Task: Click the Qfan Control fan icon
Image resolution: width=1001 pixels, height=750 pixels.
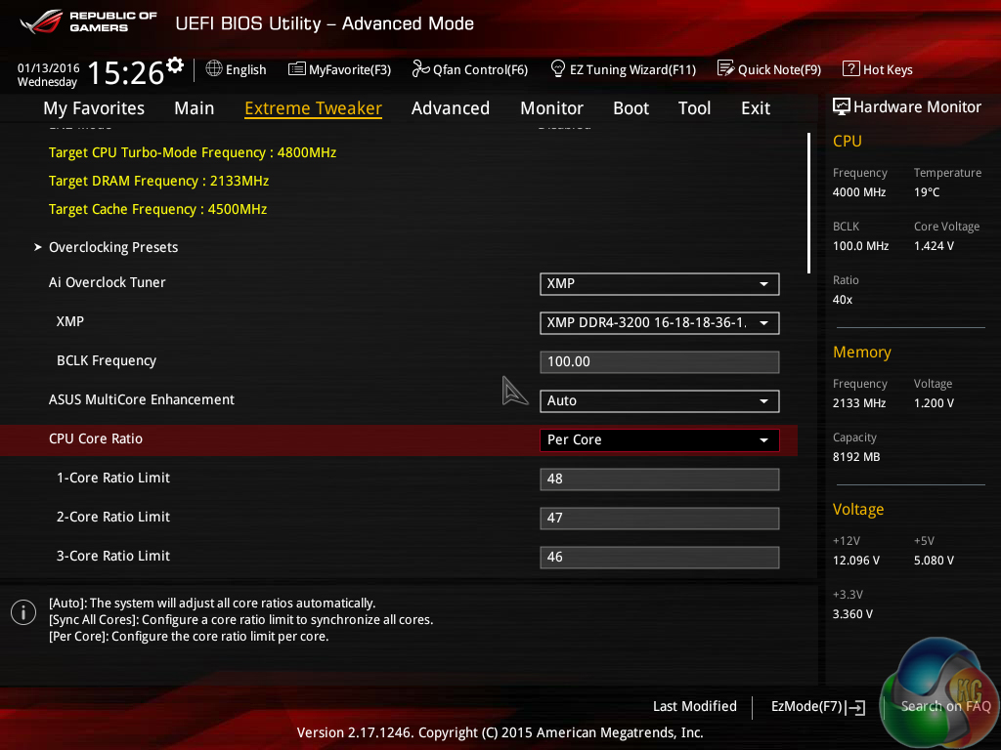Action: [420, 69]
